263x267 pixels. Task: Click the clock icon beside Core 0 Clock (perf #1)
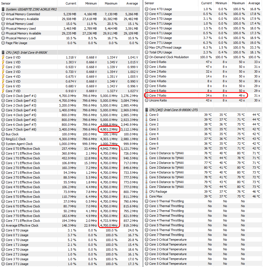pyautogui.click(x=3, y=96)
